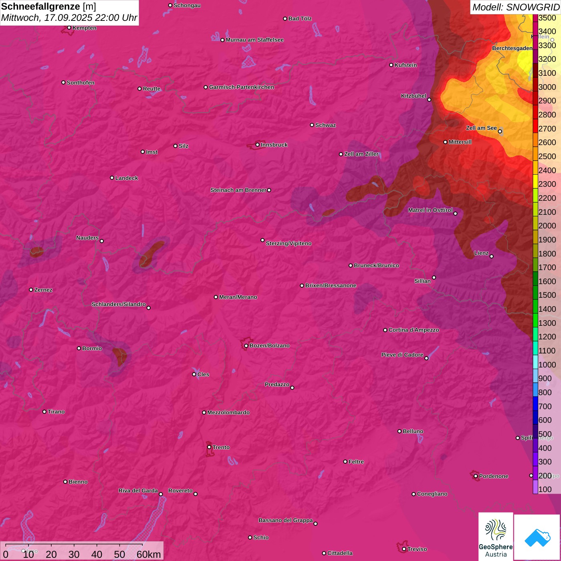The height and width of the screenshot is (561, 561).
Task: Click the Zernez location dot
Action: [x=31, y=290]
